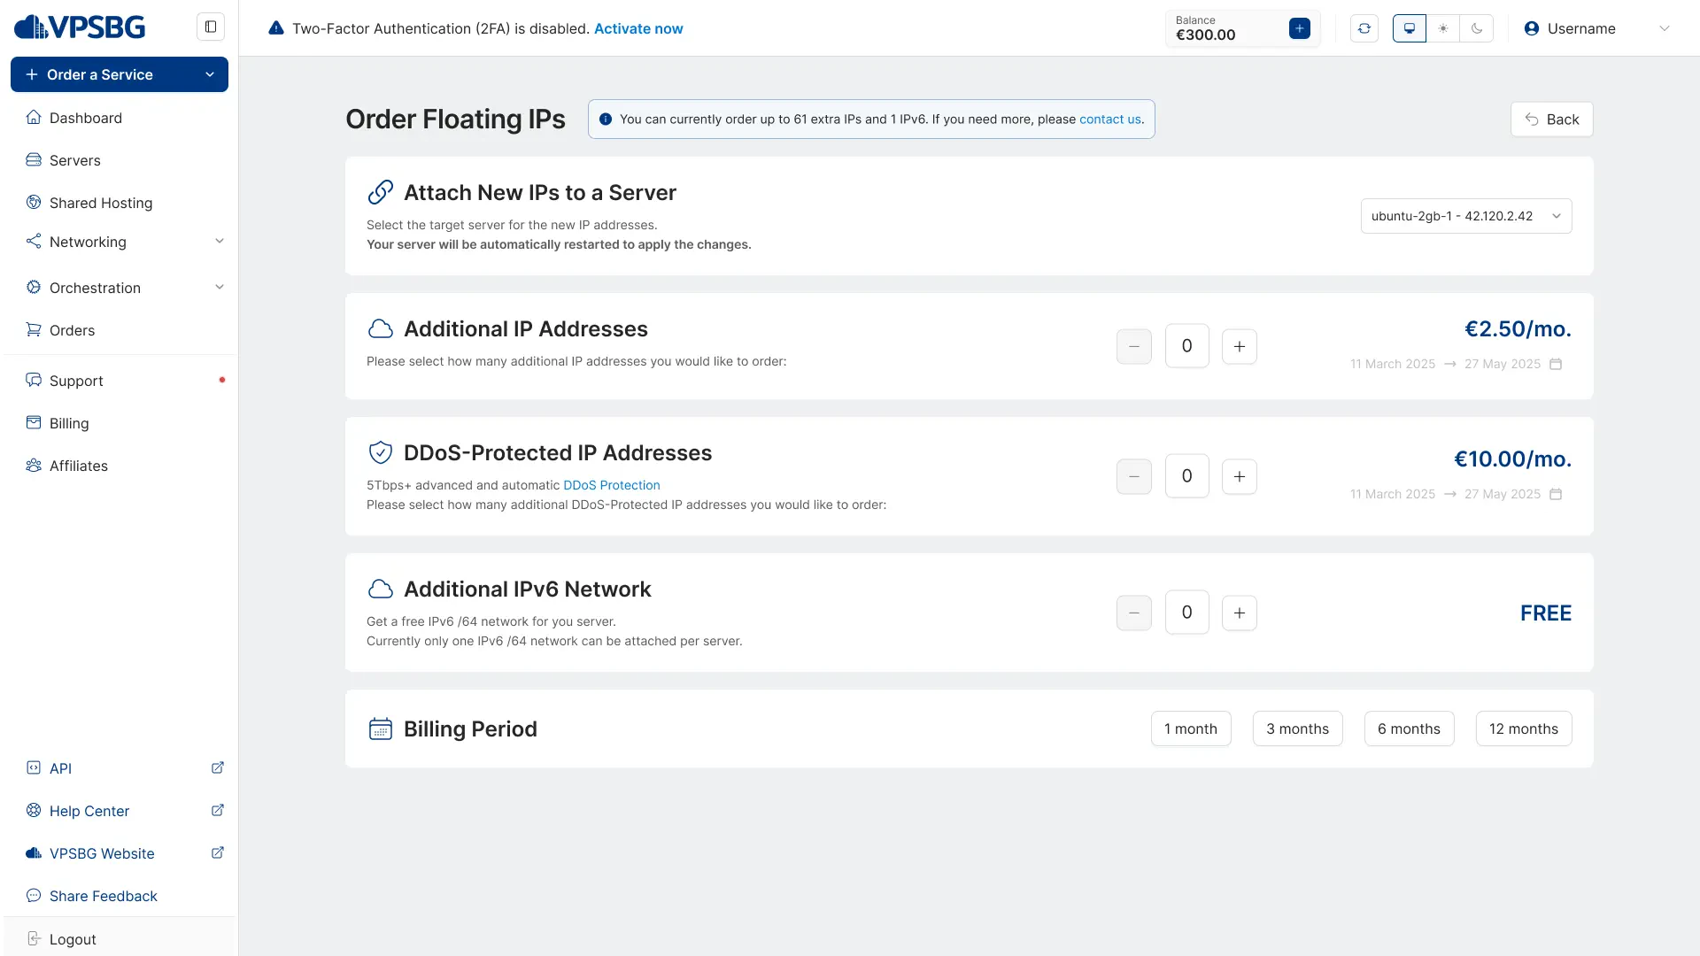
Task: Go to Servers in sidebar
Action: (75, 160)
